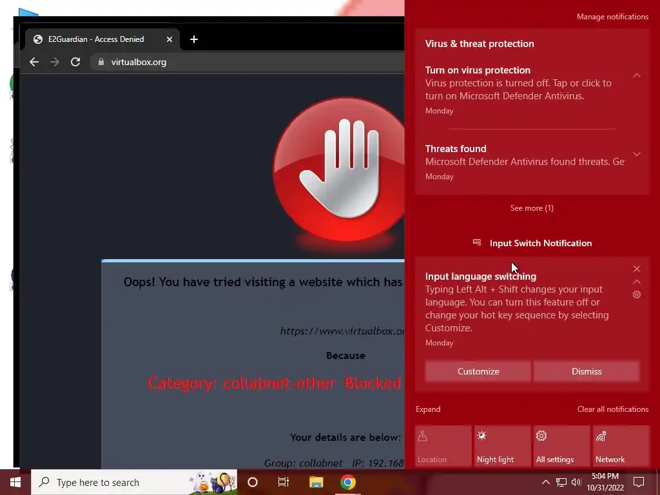This screenshot has height=495, width=660.
Task: Click the Chrome forward arrow
Action: point(55,62)
